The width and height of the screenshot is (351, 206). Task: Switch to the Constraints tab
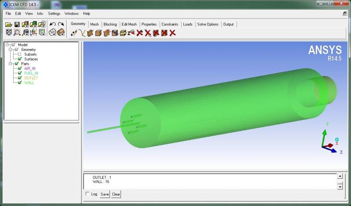tap(170, 24)
